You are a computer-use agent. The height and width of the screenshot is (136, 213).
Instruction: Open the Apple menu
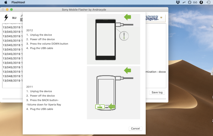[6, 2]
